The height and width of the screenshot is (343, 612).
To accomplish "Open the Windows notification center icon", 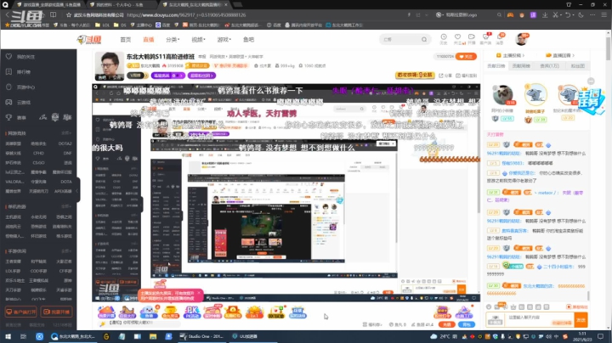I will tap(601, 336).
